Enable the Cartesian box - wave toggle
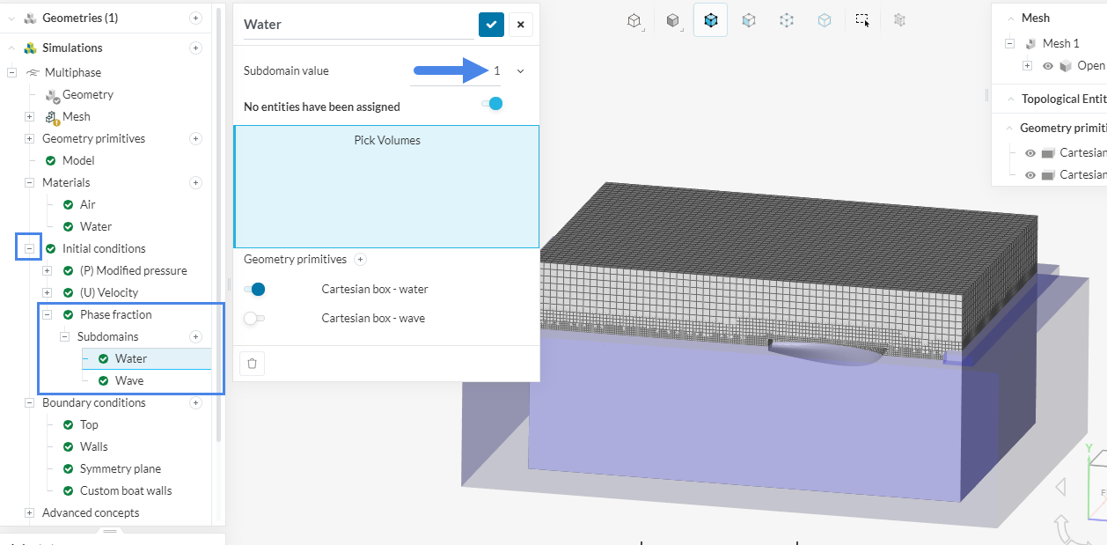Viewport: 1107px width, 545px height. [254, 318]
